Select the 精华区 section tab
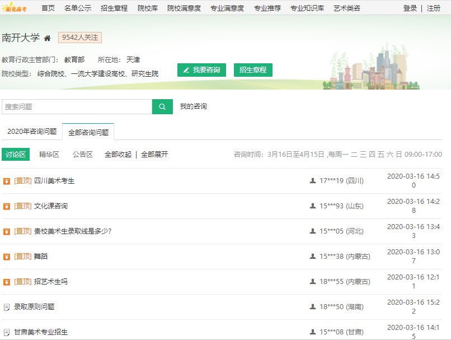 click(x=49, y=155)
